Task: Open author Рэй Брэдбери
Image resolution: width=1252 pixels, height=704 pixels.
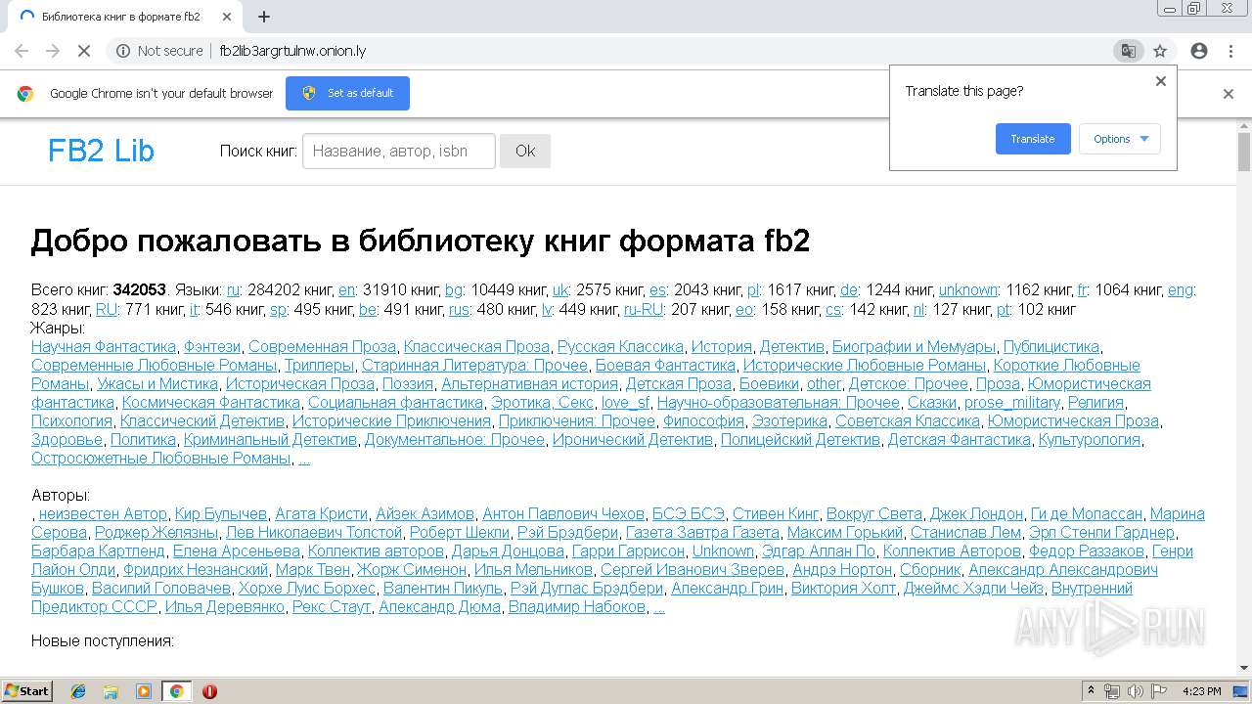Action: tap(568, 533)
